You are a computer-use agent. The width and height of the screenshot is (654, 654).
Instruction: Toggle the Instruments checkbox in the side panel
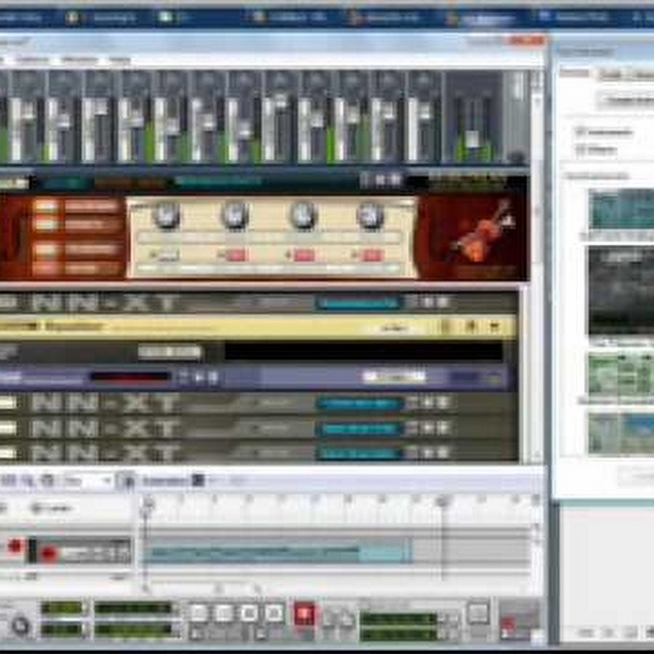581,132
